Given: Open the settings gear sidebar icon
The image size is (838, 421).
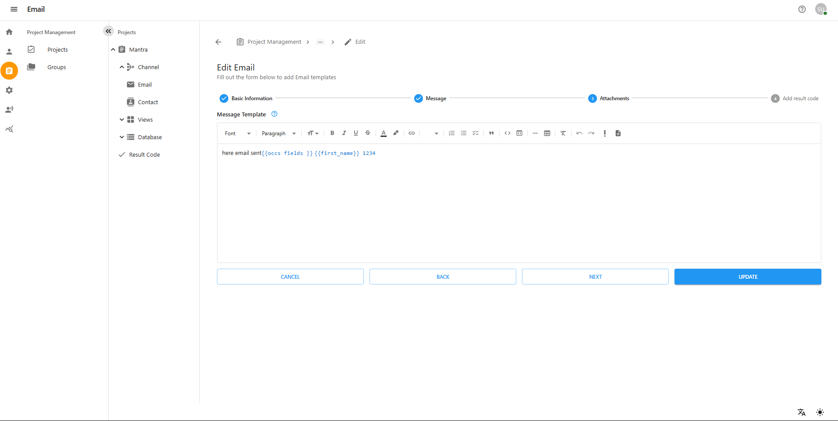Looking at the screenshot, I should click(9, 90).
